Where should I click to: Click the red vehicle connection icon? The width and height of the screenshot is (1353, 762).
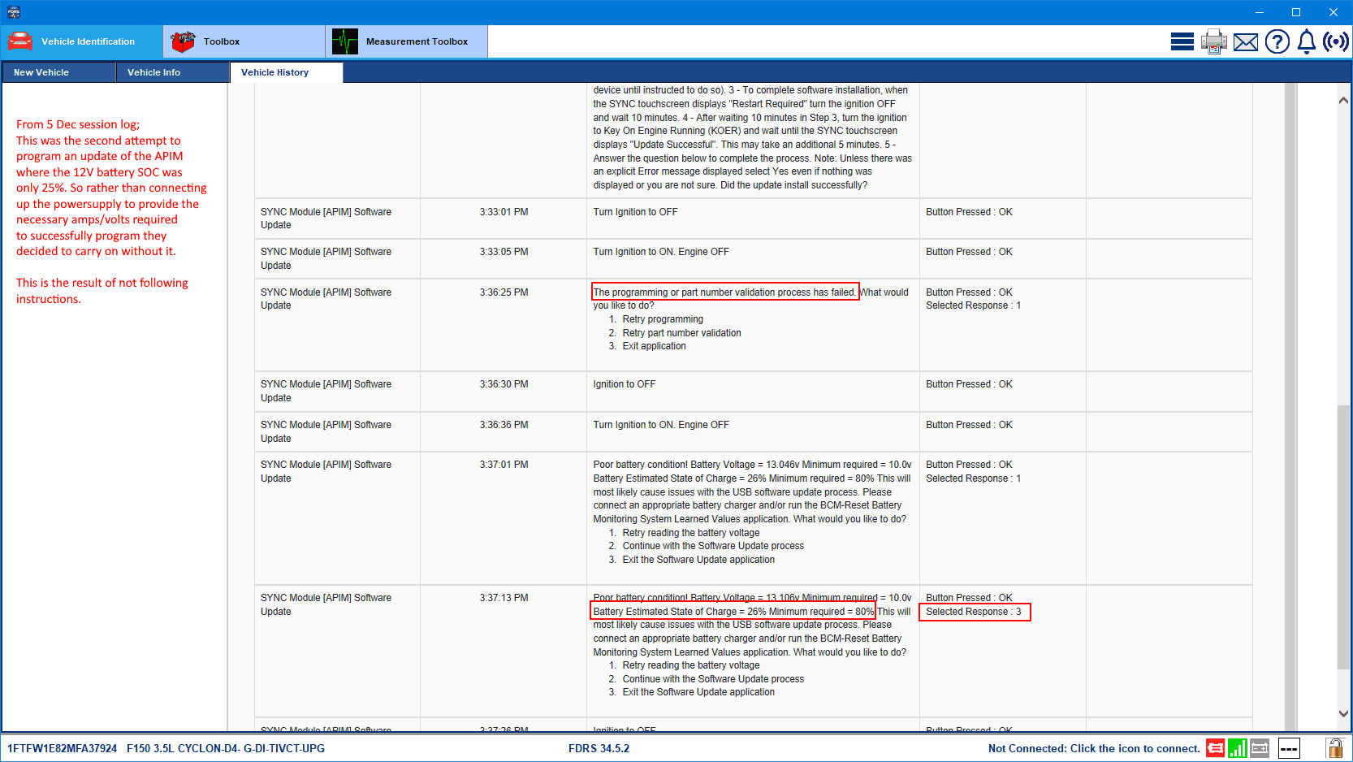(1215, 748)
